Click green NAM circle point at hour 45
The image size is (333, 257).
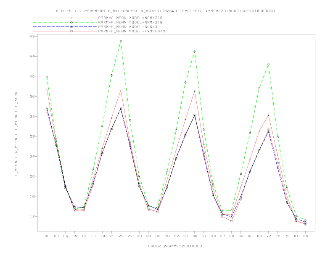click(x=185, y=82)
